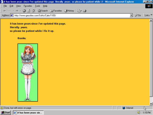Open the Tools menu
This screenshot has height=115, width=153.
[x=37, y=6]
